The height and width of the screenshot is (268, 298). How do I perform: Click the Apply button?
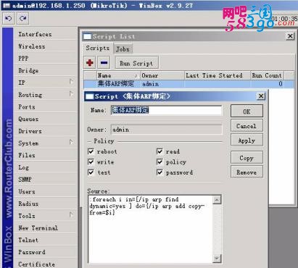pyautogui.click(x=247, y=141)
